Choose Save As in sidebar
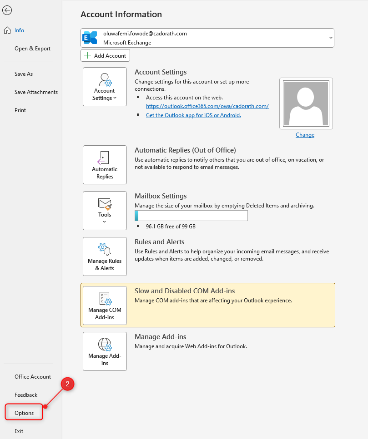 click(24, 74)
